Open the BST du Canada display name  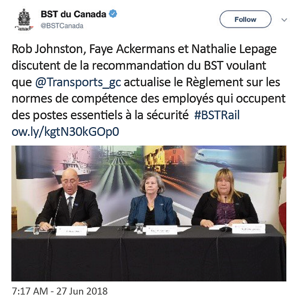73,15
